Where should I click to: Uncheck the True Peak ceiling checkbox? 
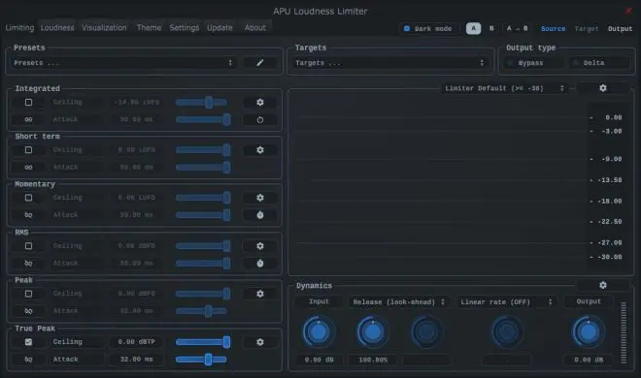click(x=28, y=342)
